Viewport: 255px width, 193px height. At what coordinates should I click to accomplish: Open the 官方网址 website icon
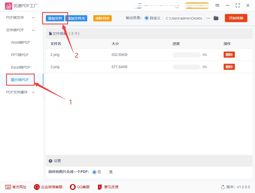coord(8,187)
